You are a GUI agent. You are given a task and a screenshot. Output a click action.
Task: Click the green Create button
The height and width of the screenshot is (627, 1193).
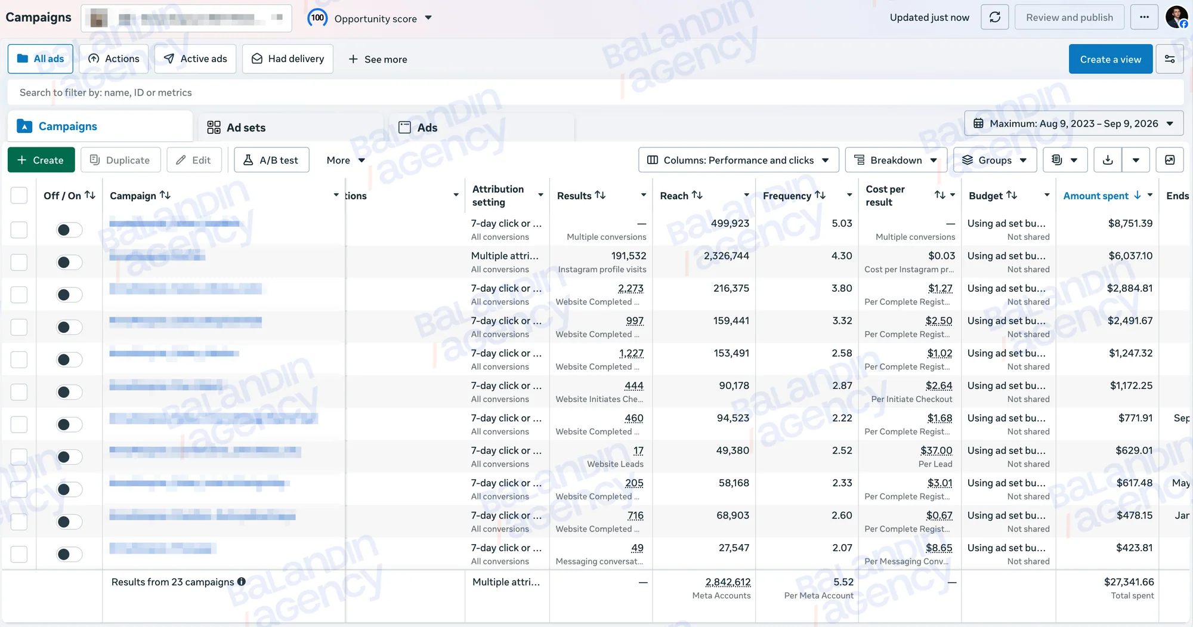click(41, 160)
